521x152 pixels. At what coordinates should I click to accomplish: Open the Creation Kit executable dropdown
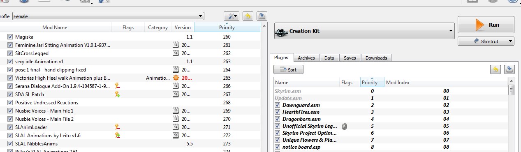pos(364,31)
